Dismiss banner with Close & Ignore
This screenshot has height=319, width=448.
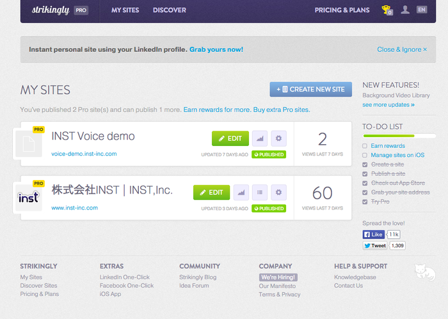(402, 49)
